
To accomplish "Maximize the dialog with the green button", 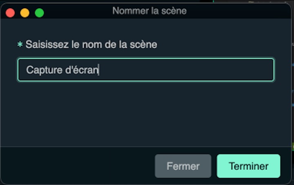I will [x=39, y=13].
